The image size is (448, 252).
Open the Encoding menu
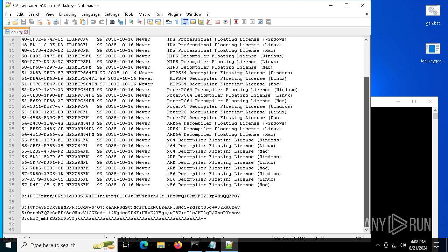(68, 14)
